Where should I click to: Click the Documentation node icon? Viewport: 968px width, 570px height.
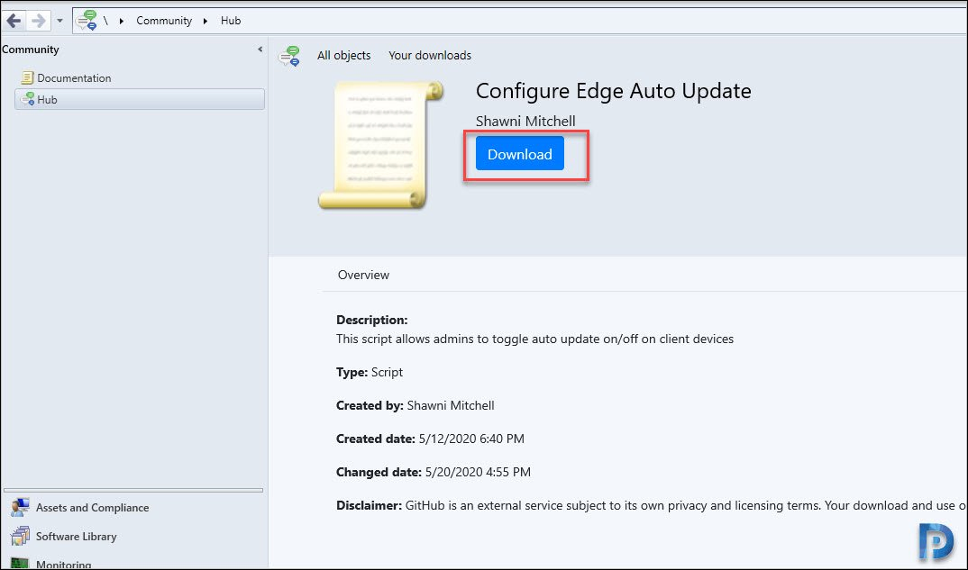click(26, 77)
